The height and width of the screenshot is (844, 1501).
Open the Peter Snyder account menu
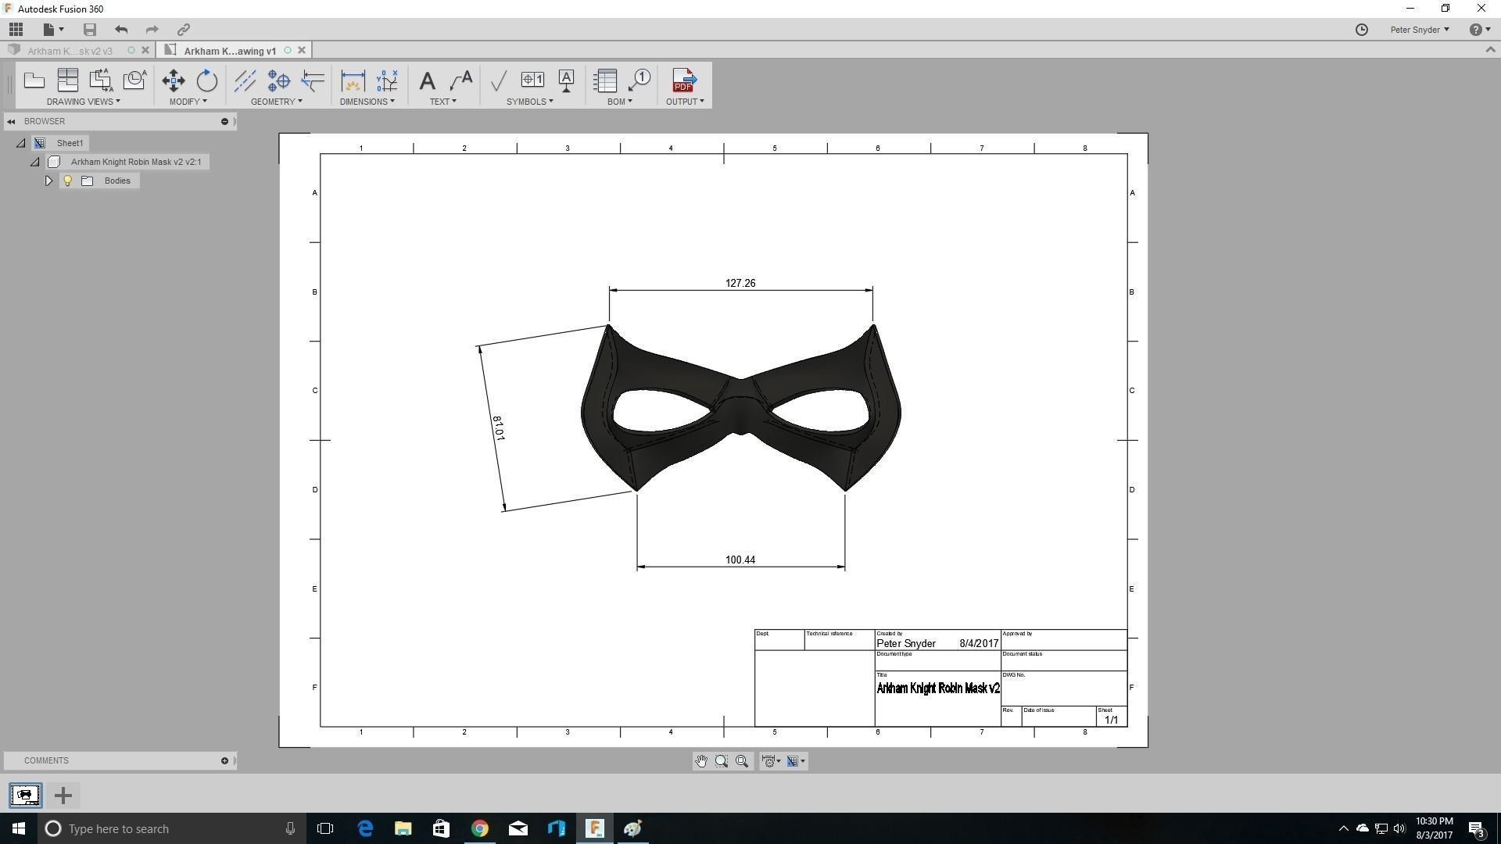(1419, 30)
